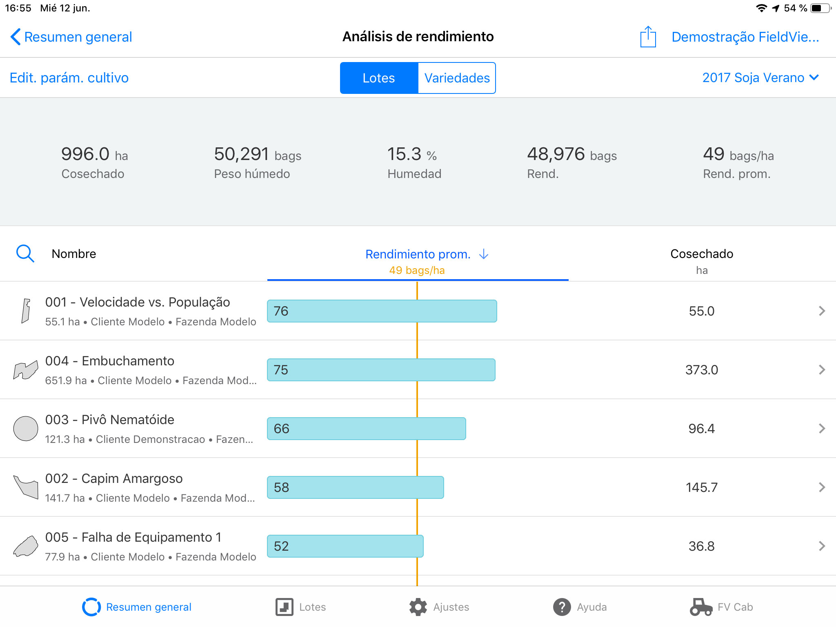This screenshot has width=836, height=627.
Task: Expand 002 - Capim Amargoso row chevron
Action: coord(822,487)
